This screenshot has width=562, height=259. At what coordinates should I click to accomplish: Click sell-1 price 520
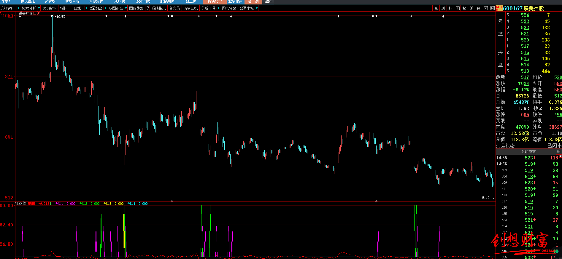click(x=525, y=40)
